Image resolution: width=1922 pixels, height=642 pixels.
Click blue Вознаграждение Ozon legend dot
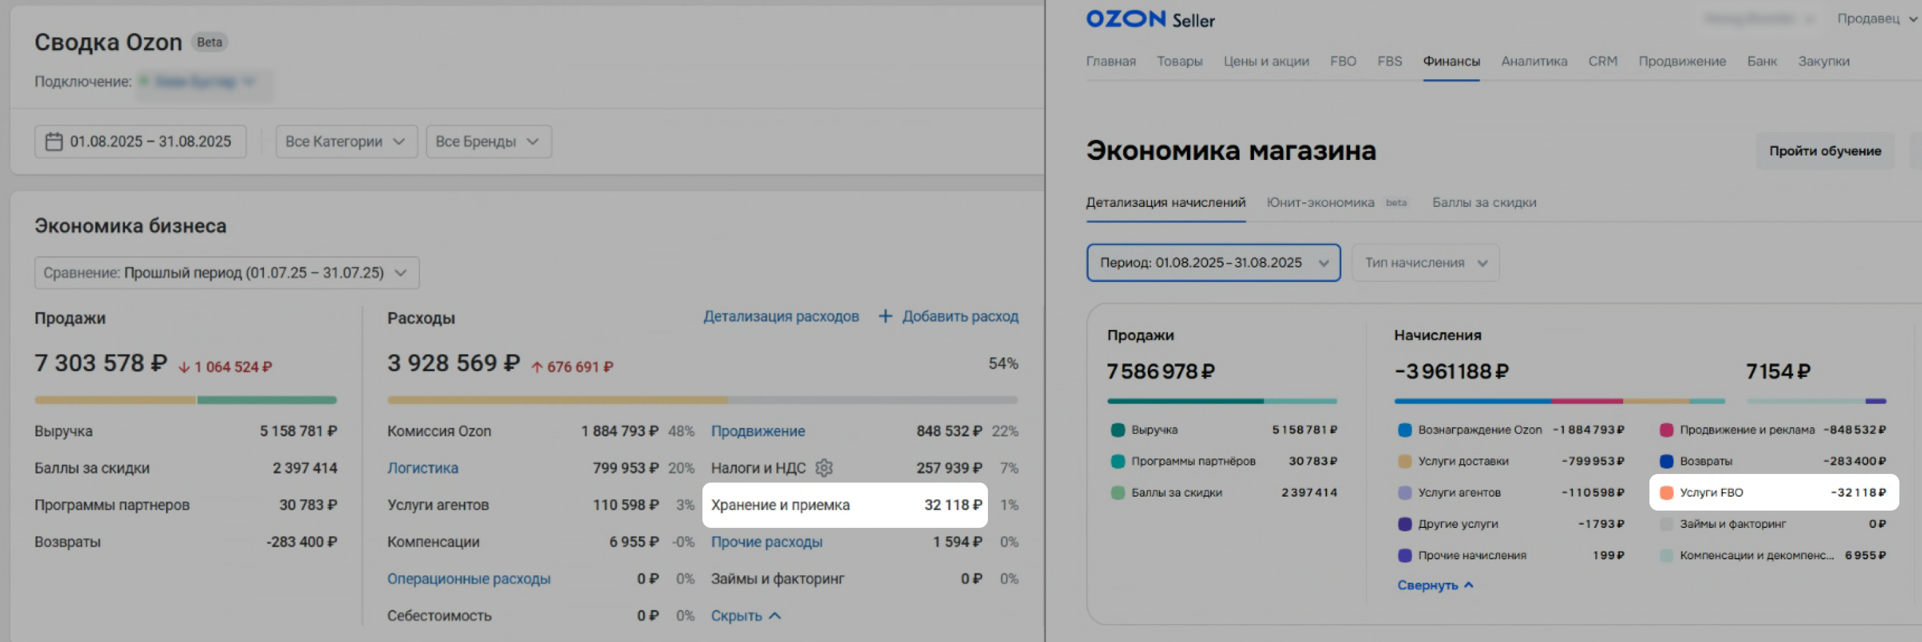click(1404, 430)
